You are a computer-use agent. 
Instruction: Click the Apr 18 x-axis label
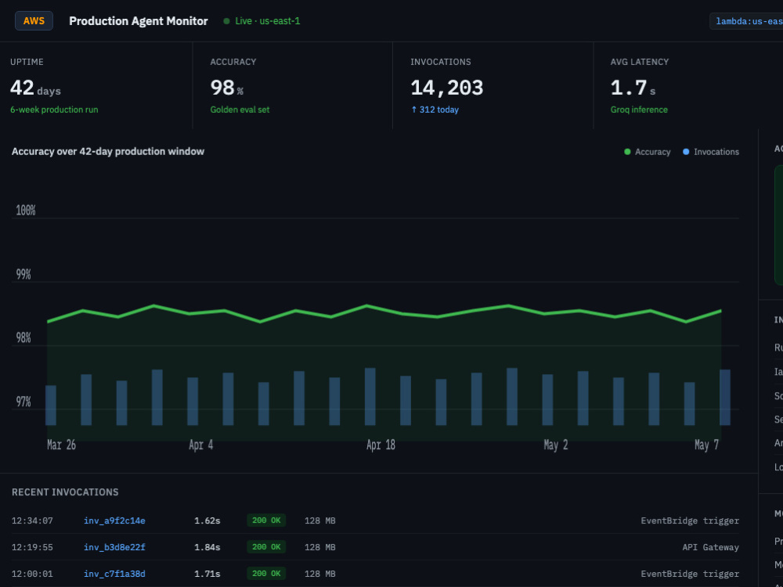coord(381,445)
